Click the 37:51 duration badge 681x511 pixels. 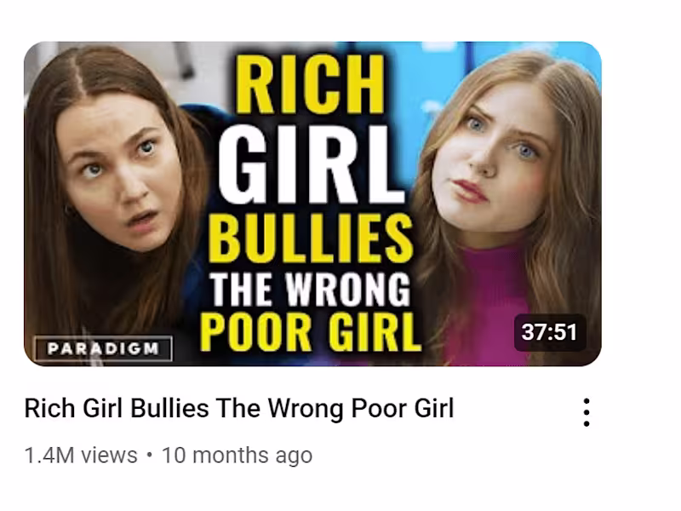pos(549,332)
